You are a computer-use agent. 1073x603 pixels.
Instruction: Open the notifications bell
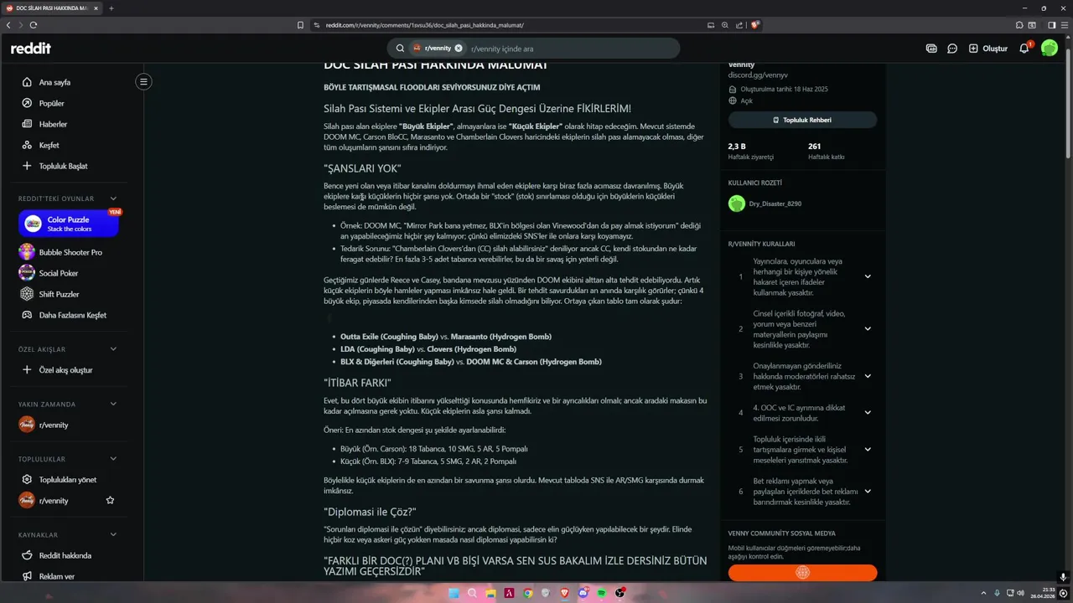pos(1024,49)
